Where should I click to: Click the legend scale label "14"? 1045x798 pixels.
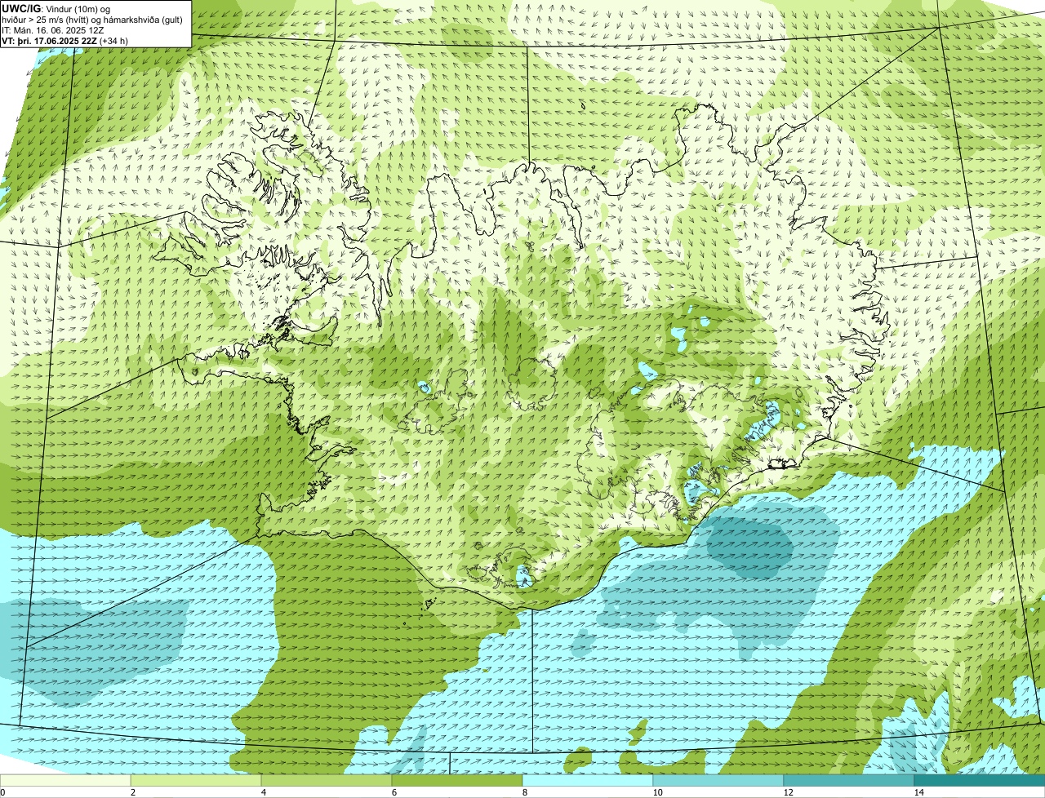[x=918, y=792]
